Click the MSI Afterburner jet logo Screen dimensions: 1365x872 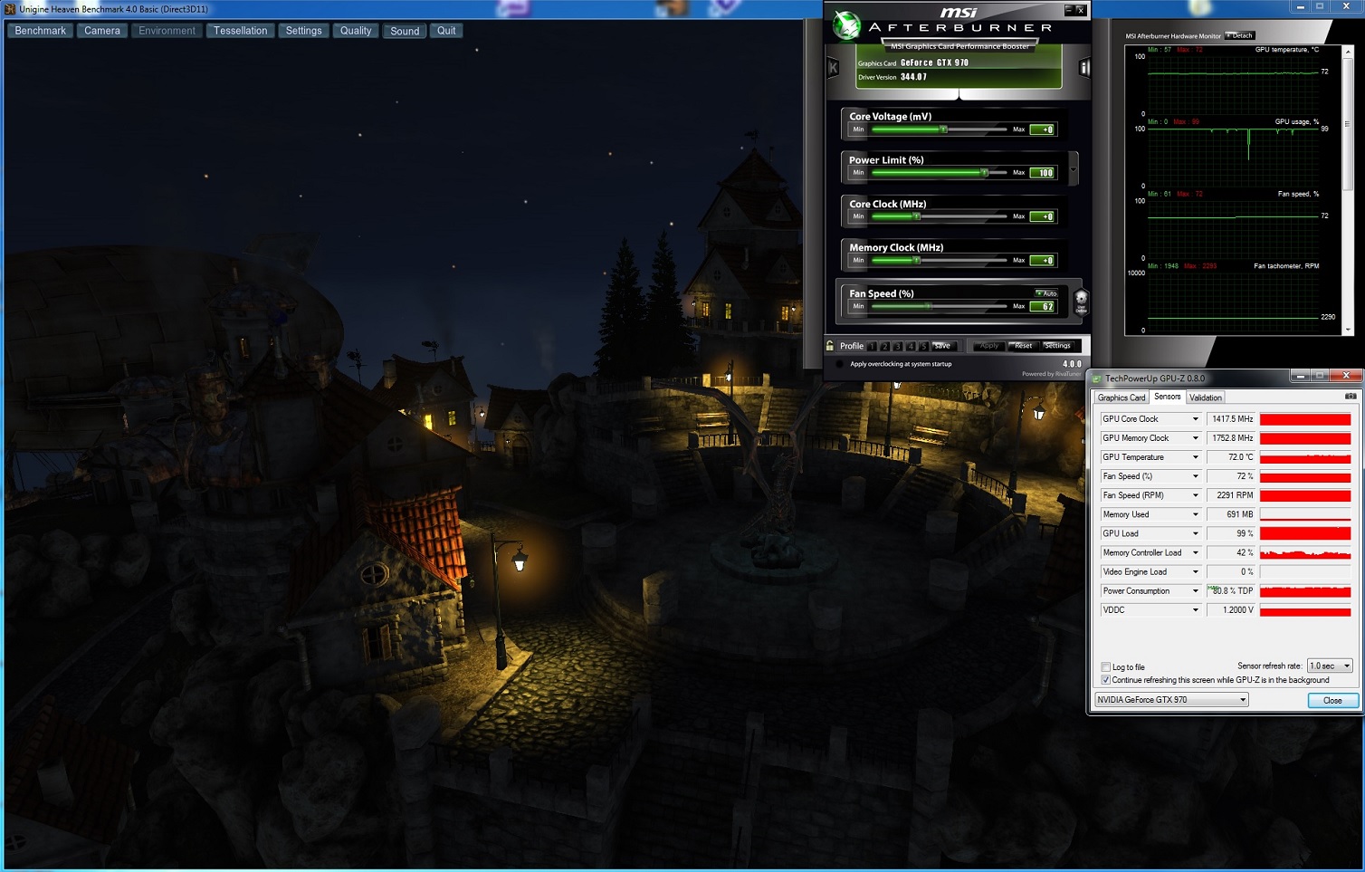coord(846,25)
